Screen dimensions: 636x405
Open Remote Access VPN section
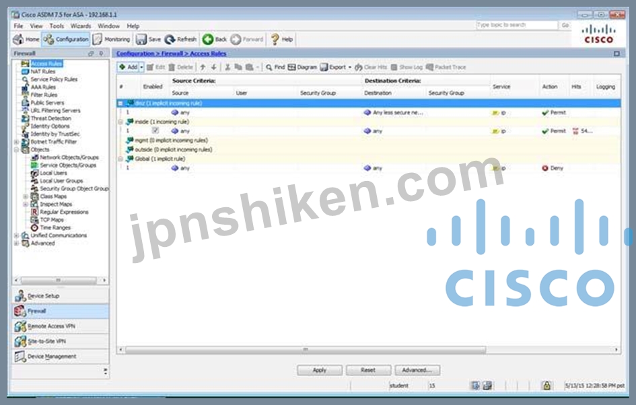(61, 326)
